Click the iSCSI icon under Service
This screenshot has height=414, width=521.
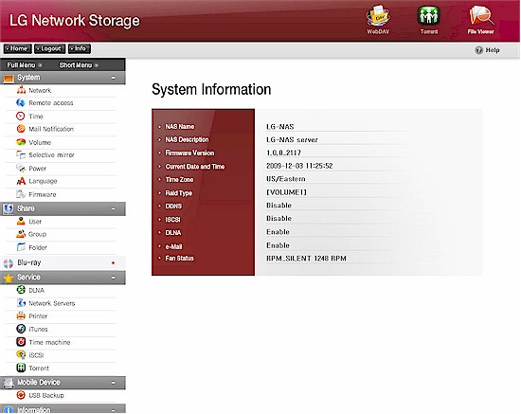tap(21, 354)
